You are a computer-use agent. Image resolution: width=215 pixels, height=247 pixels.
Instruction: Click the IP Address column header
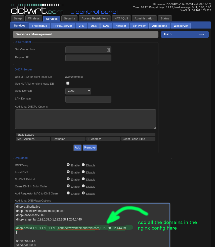[x=103, y=139]
